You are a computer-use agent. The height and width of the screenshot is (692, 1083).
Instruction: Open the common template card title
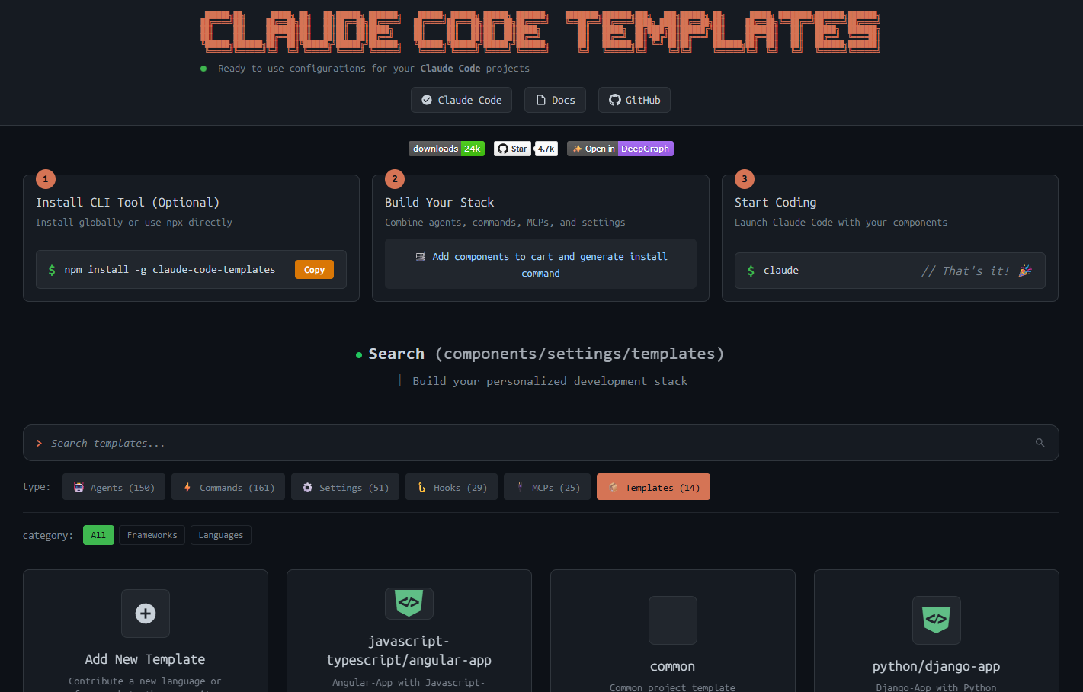(672, 666)
